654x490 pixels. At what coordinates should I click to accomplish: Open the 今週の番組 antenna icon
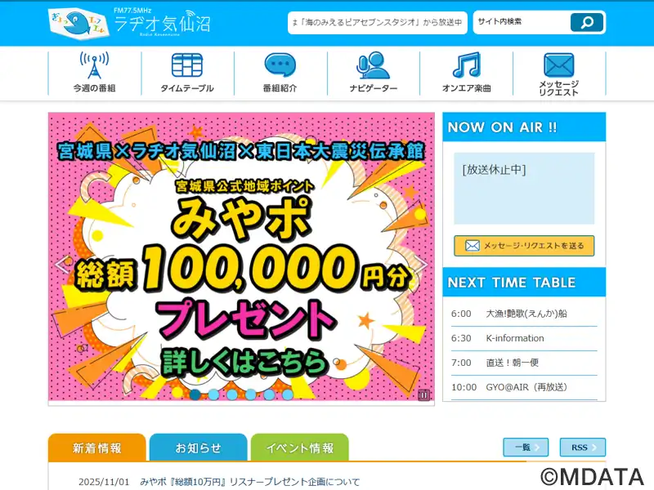click(x=95, y=65)
